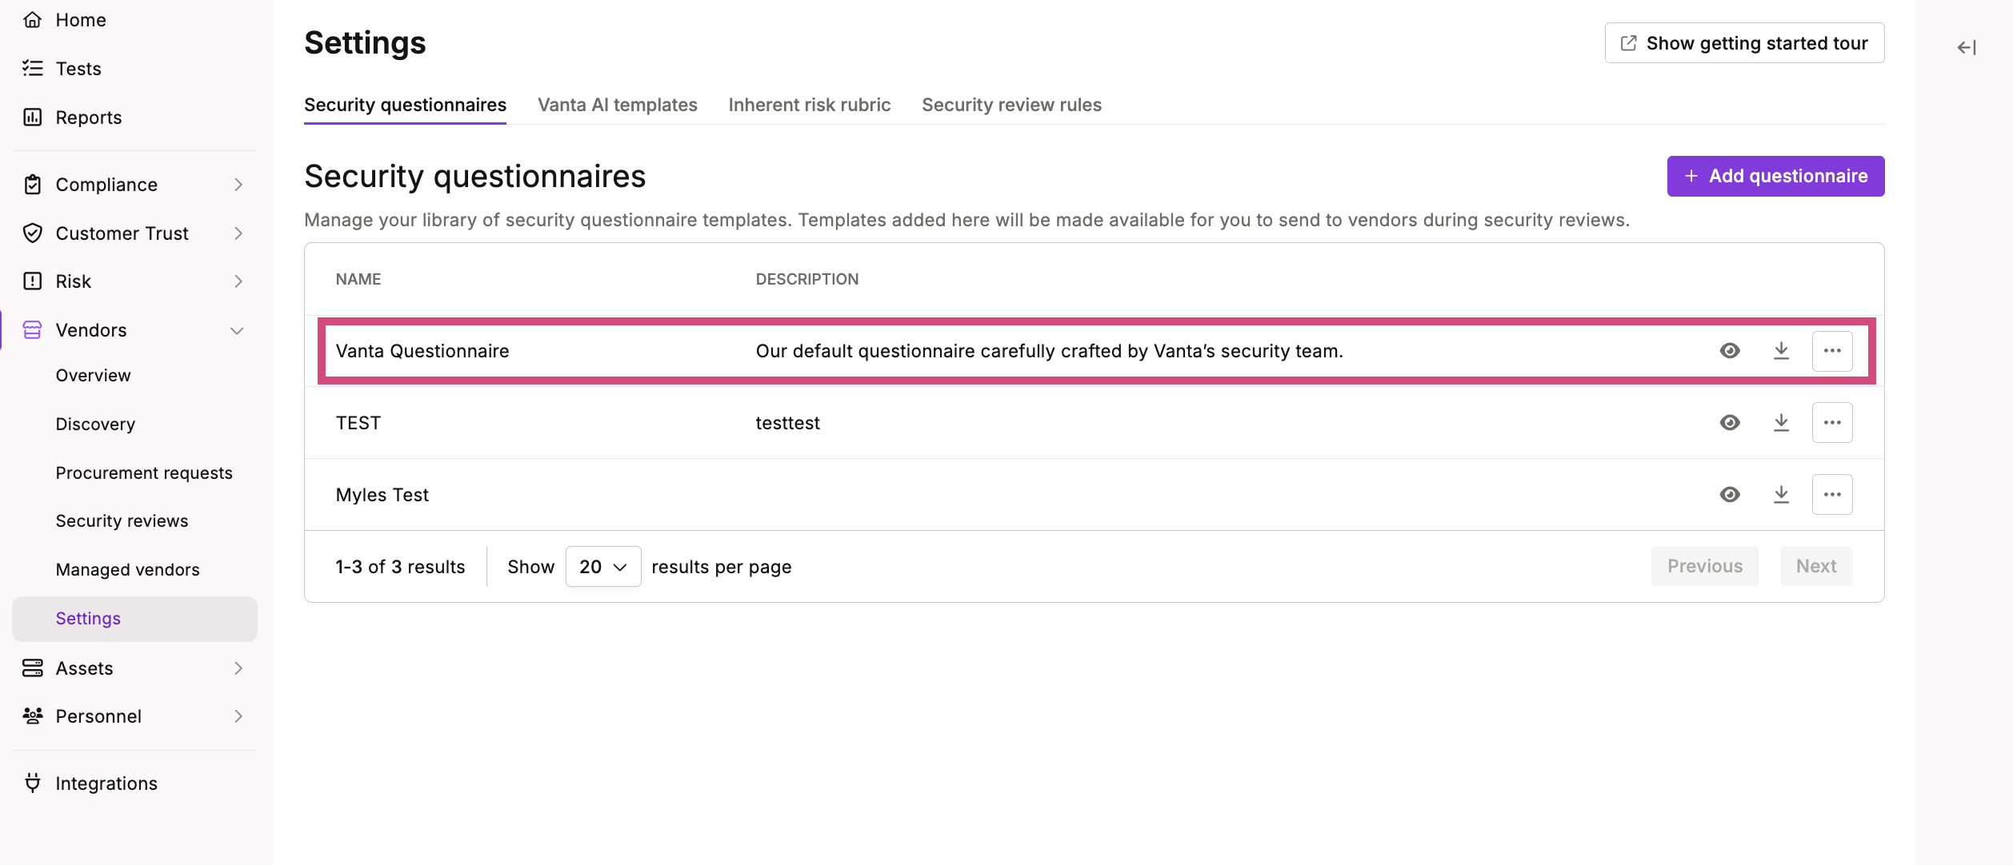This screenshot has height=865, width=2013.
Task: Switch to Vanta AI templates tab
Action: (618, 105)
